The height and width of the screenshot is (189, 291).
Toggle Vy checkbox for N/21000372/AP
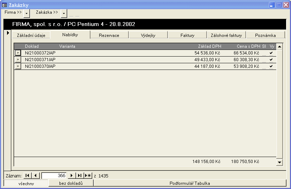coord(271,53)
